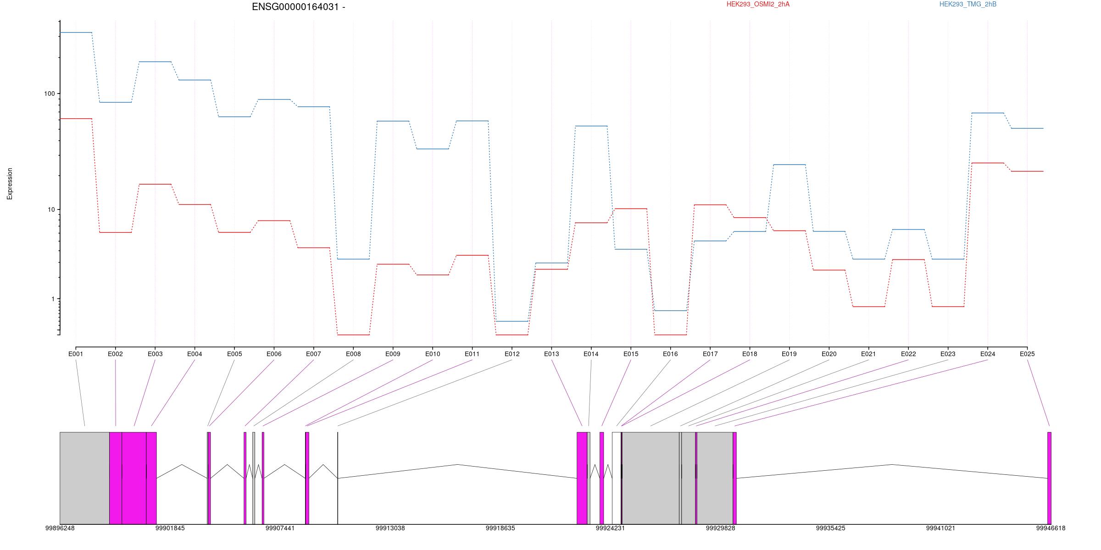Click the red E008 expression segment
Viewport: 1101px width, 550px height.
point(353,335)
